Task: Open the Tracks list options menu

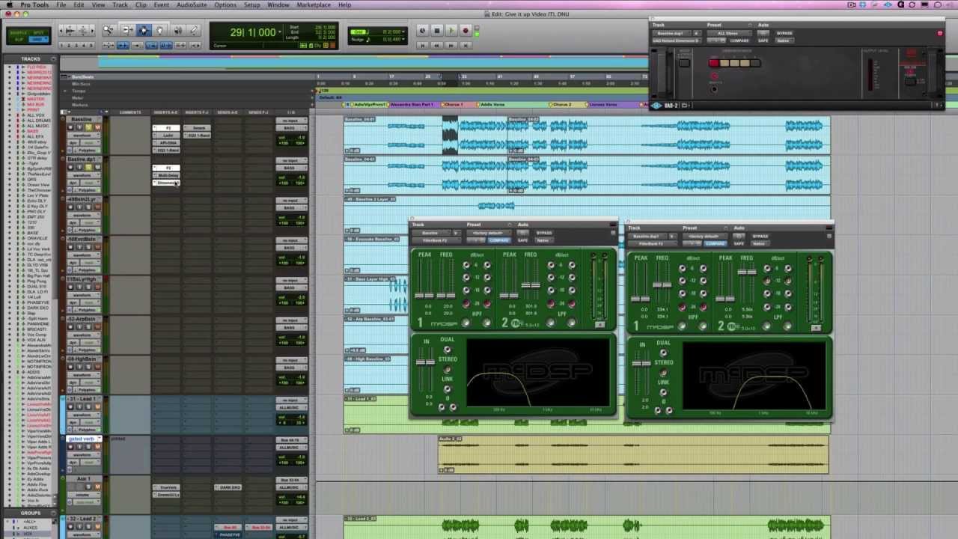Action: (52, 58)
